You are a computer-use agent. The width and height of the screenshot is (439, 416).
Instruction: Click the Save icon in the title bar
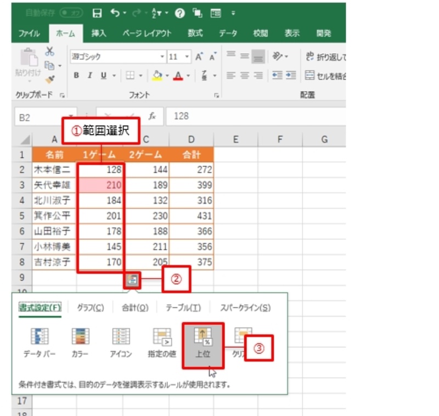[97, 12]
